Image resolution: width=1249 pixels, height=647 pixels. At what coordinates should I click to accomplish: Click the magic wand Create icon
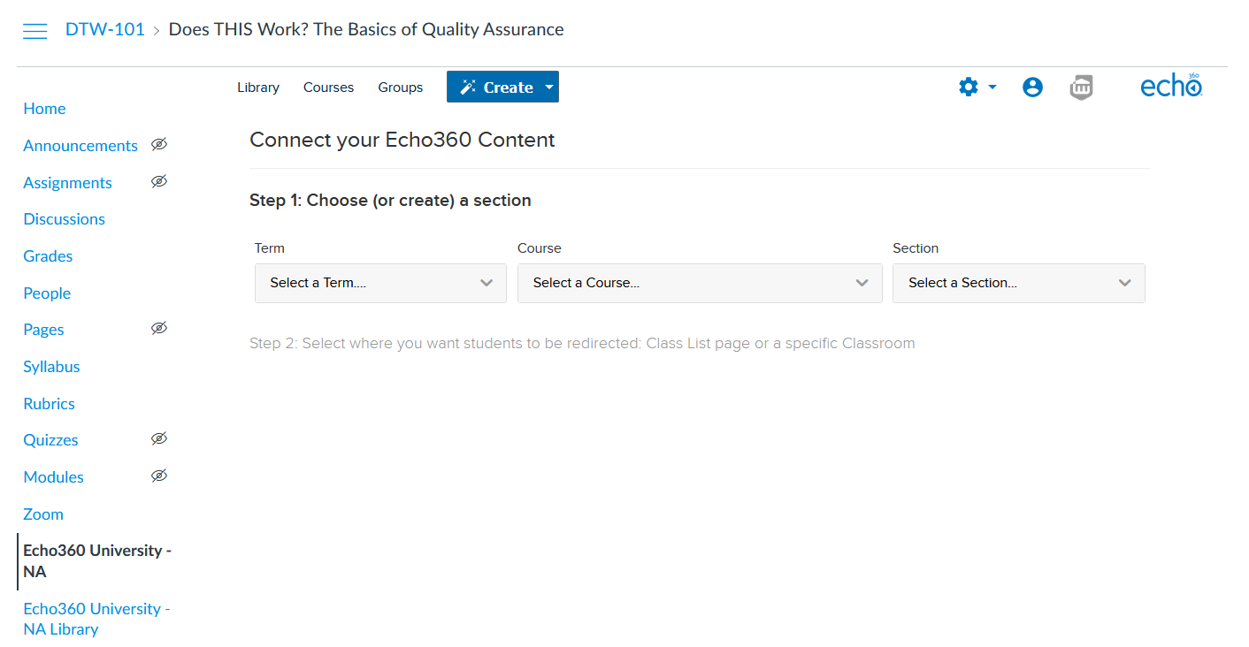point(469,87)
